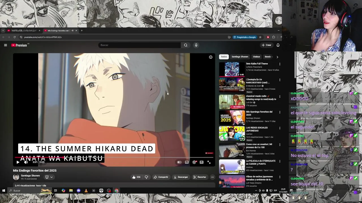The height and width of the screenshot is (203, 362).
Task: Select the Santiago Shonen filter chip
Action: (240, 57)
